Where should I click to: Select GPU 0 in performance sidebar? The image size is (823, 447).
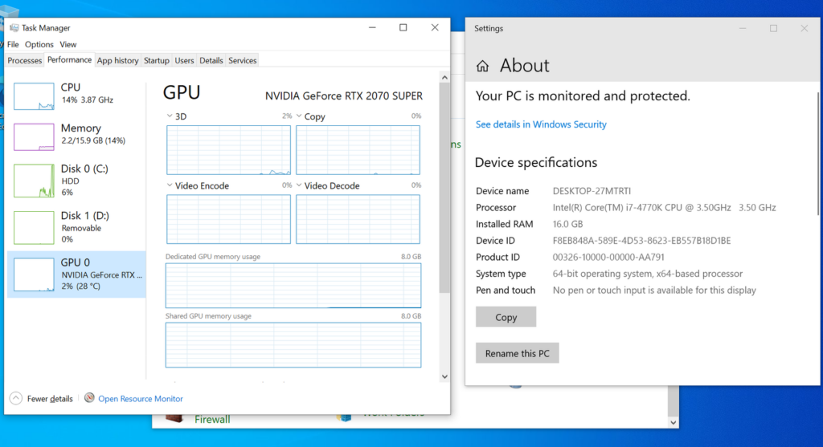[x=76, y=274]
